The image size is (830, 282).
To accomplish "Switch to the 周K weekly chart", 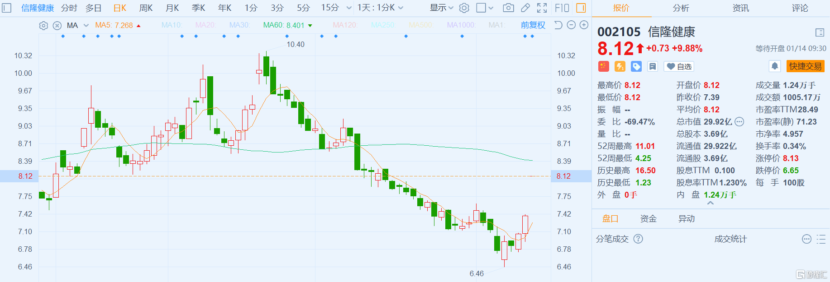I will [146, 8].
